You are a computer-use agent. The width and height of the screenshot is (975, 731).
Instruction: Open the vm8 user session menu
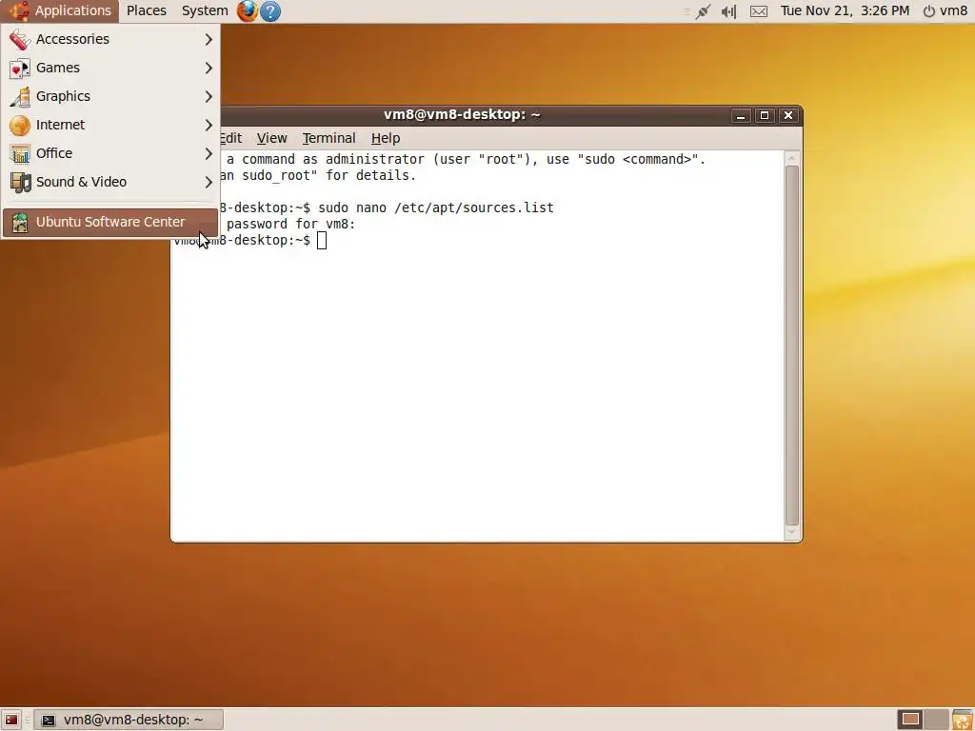[x=945, y=10]
